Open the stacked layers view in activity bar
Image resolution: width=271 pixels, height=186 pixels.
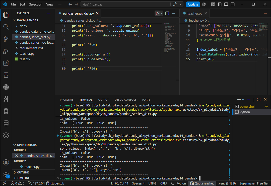(x=6, y=135)
